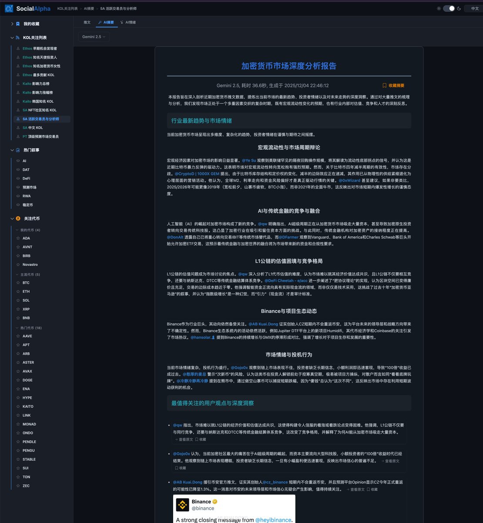Click KOL关注列表 in the breadcrumb
Image resolution: width=483 pixels, height=523 pixels.
point(67,9)
